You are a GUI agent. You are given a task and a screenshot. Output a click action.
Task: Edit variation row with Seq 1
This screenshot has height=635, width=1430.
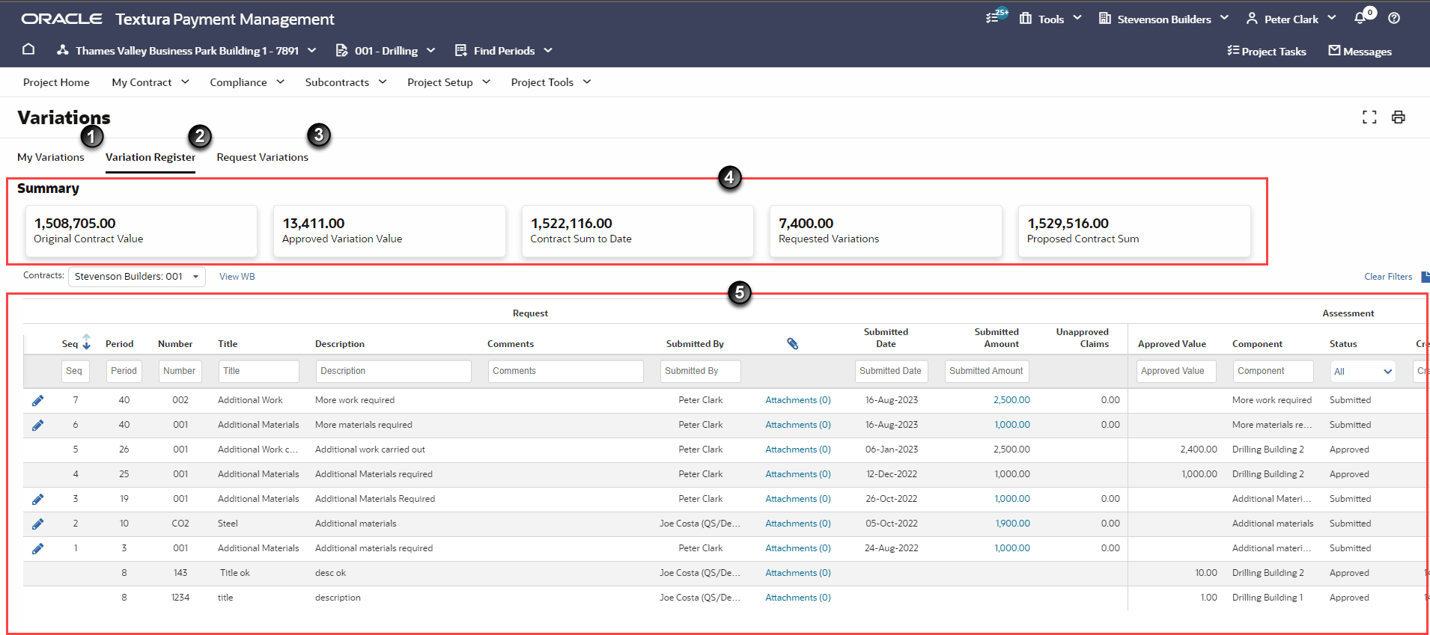(x=37, y=548)
